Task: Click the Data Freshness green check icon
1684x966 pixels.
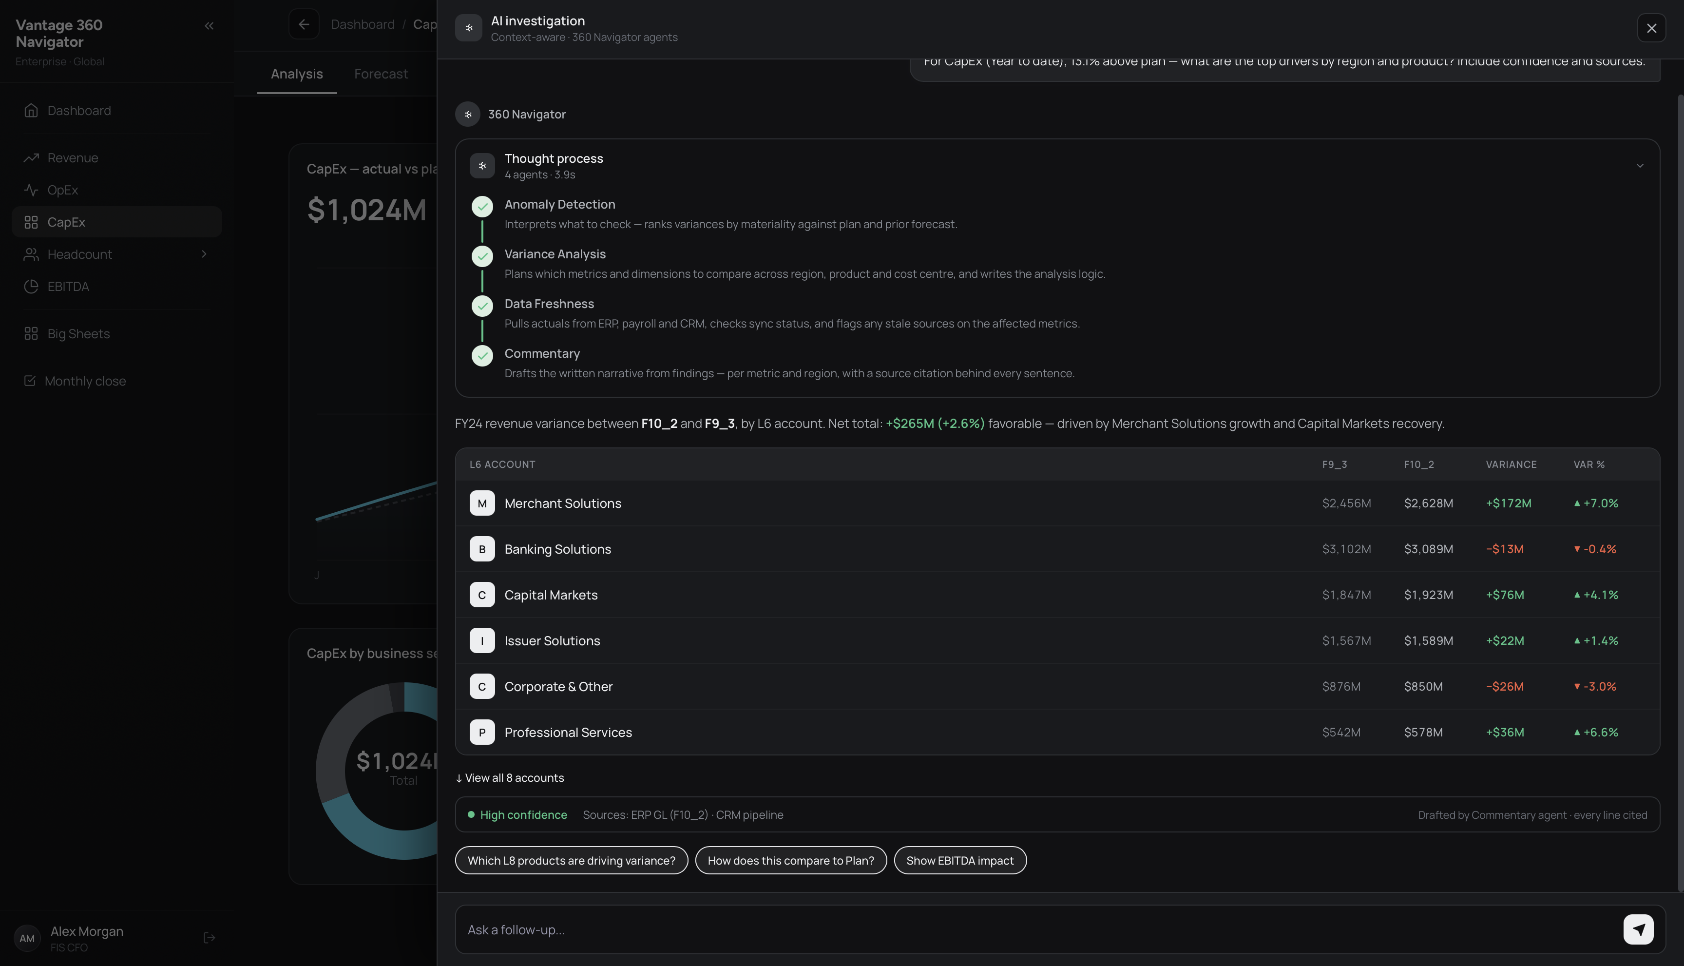Action: click(x=482, y=306)
